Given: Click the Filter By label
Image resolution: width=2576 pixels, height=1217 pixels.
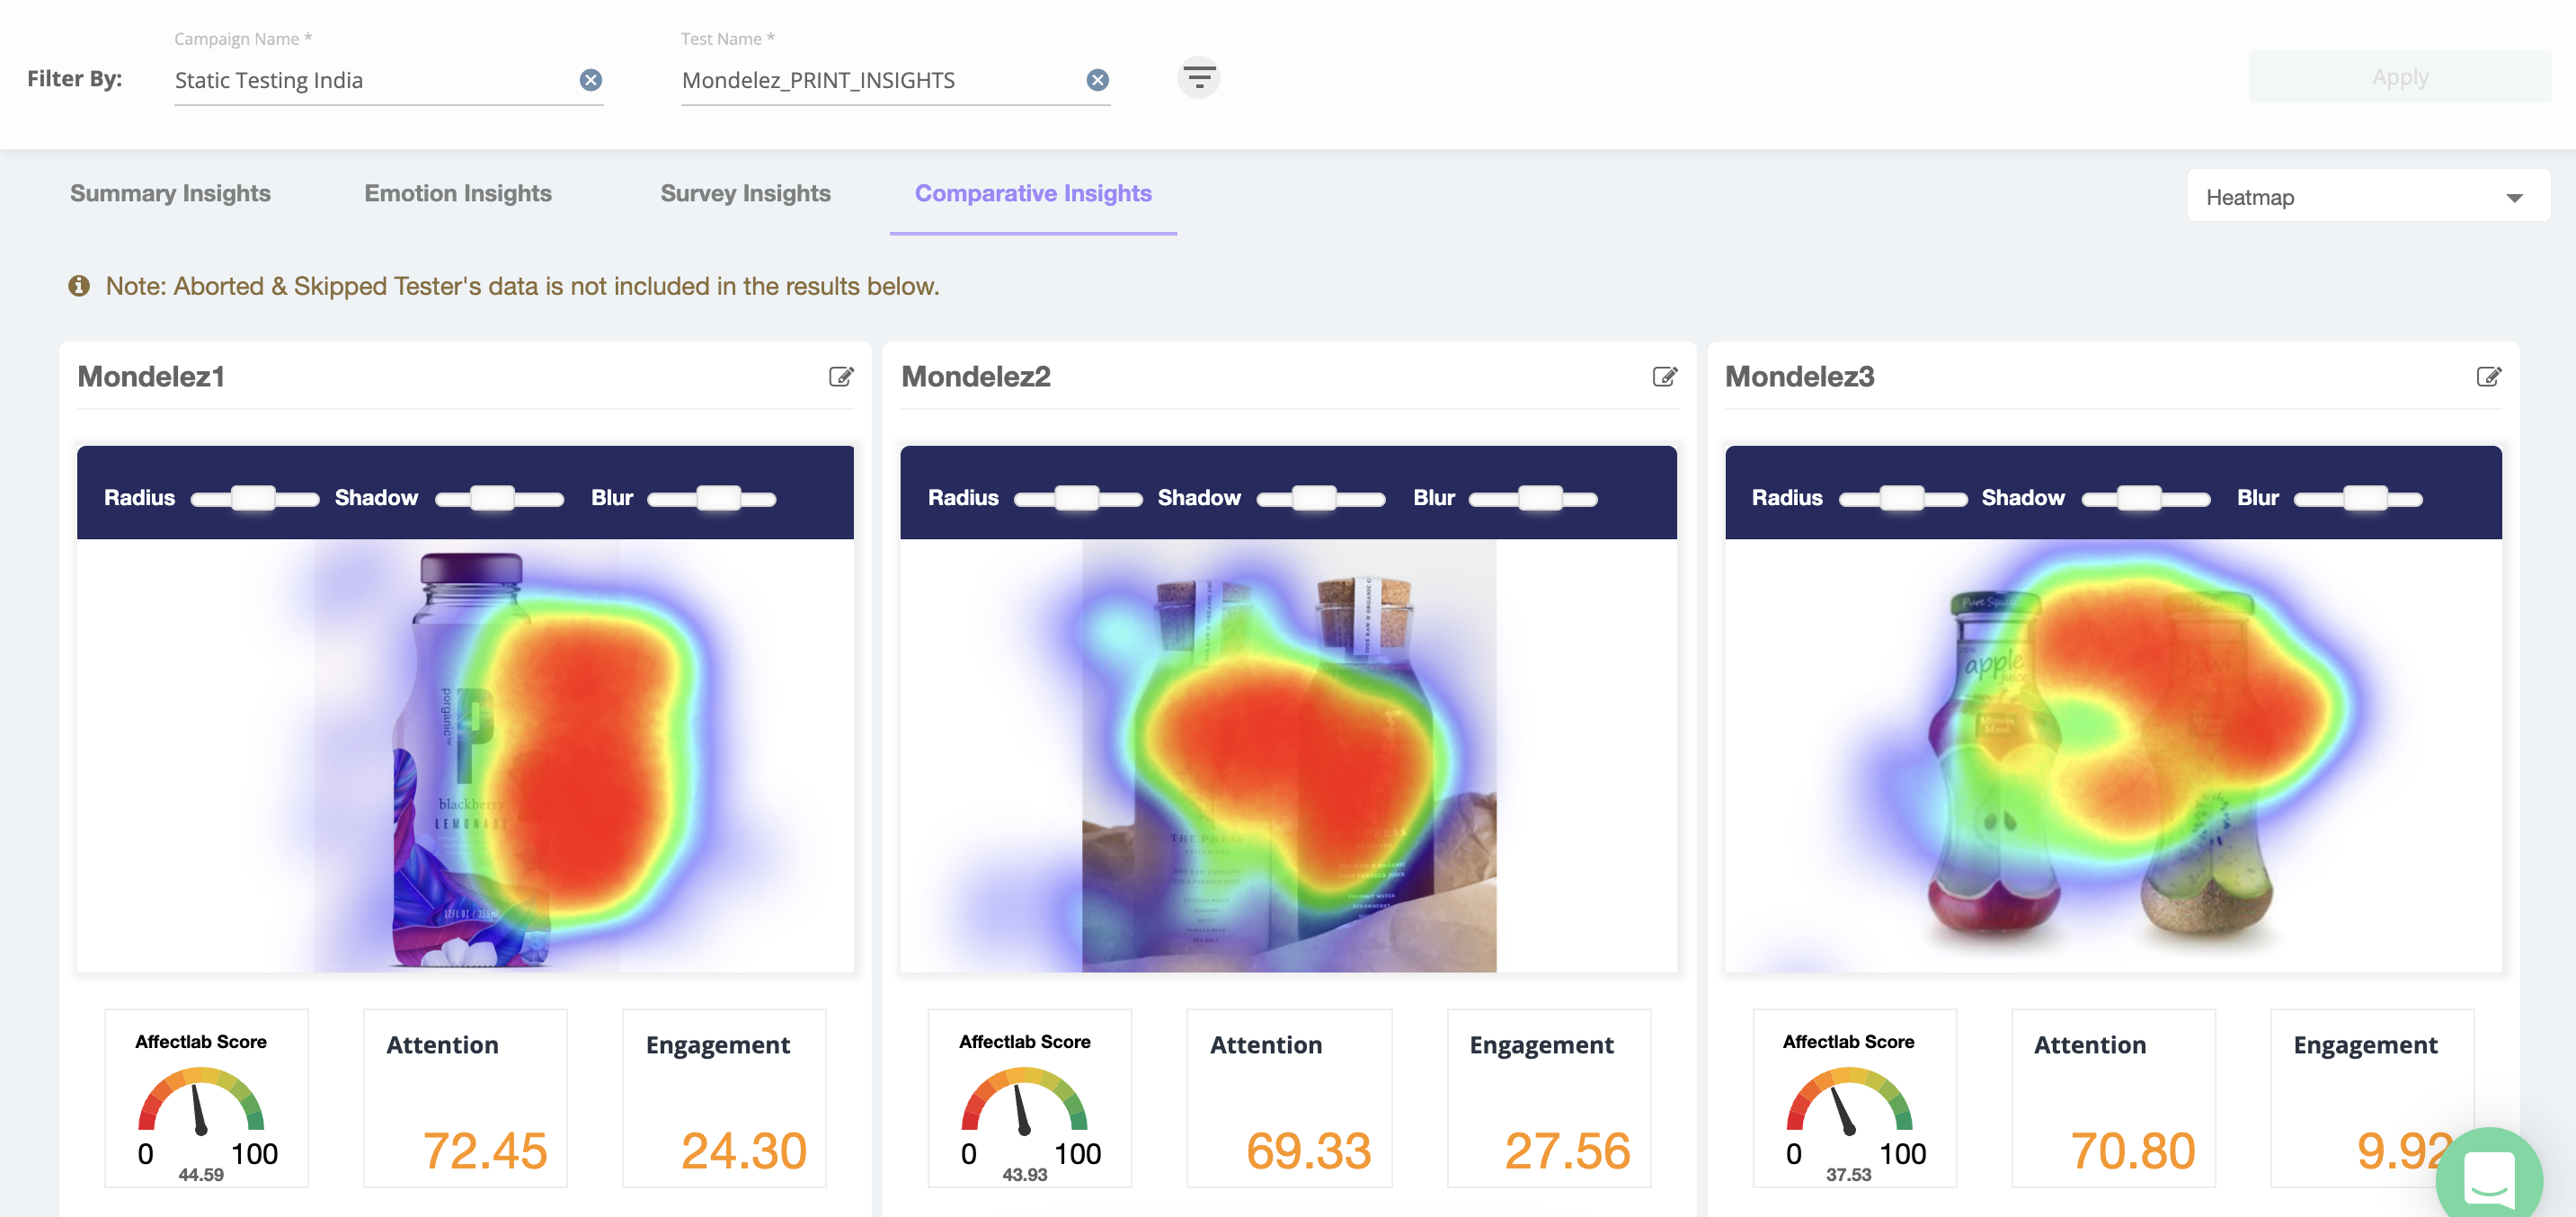Looking at the screenshot, I should [x=74, y=78].
